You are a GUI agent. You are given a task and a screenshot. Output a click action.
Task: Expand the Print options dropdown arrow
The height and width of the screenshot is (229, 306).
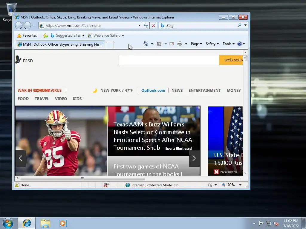[x=186, y=44]
